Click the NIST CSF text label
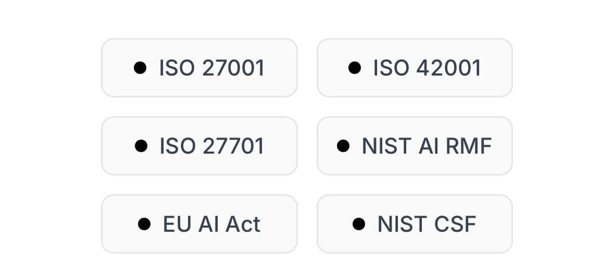This screenshot has width=614, height=262. click(x=427, y=224)
